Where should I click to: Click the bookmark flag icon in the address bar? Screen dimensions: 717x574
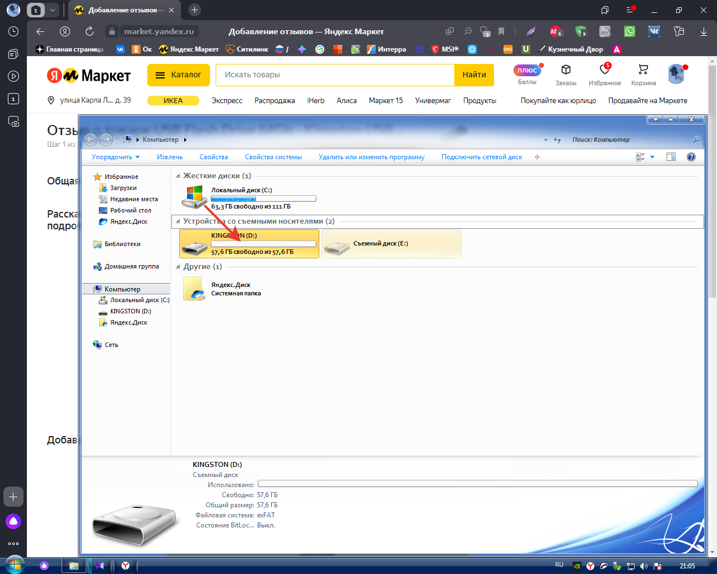click(501, 31)
